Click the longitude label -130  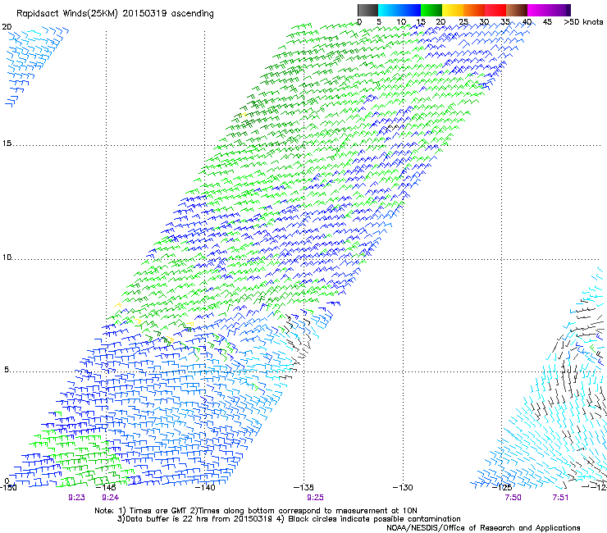pyautogui.click(x=403, y=487)
